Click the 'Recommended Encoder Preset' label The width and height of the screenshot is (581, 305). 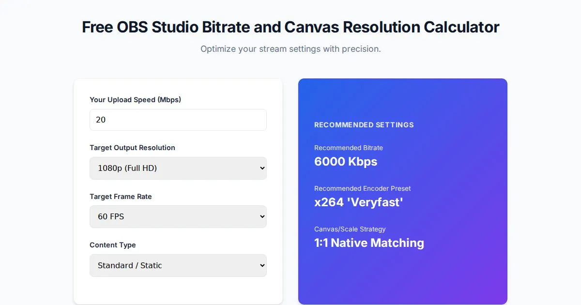pyautogui.click(x=362, y=188)
